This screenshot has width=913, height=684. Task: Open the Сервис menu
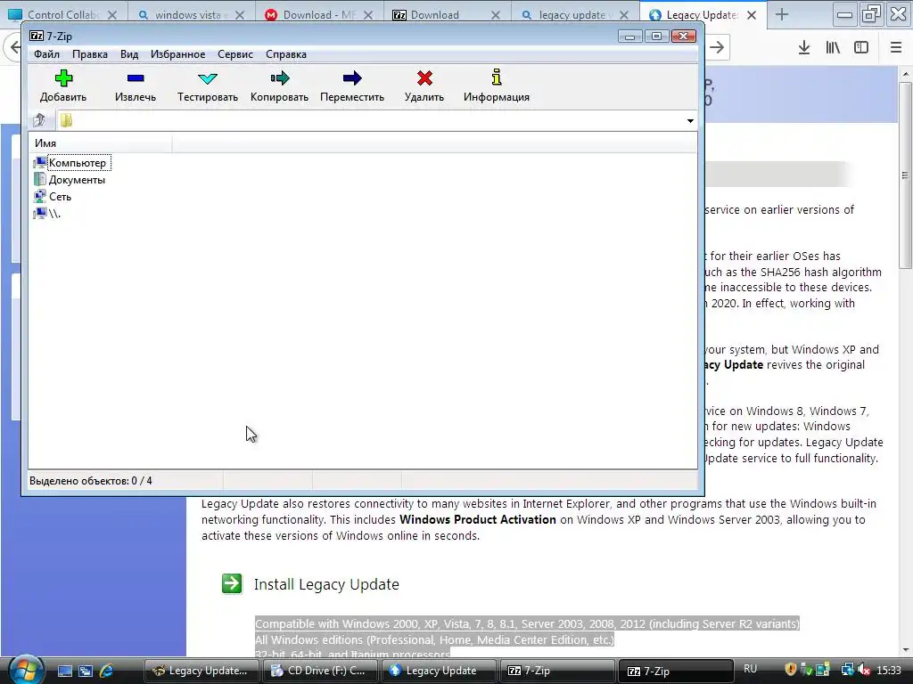[235, 54]
